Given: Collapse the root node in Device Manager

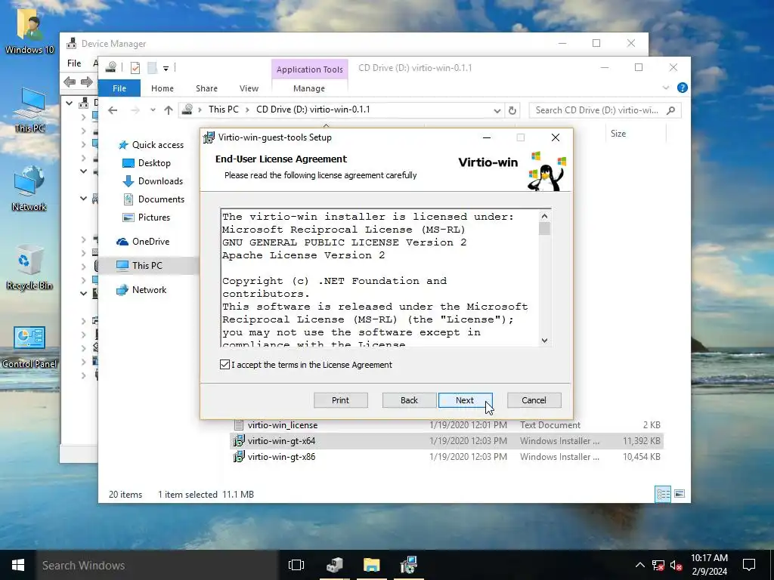Looking at the screenshot, I should 69,103.
